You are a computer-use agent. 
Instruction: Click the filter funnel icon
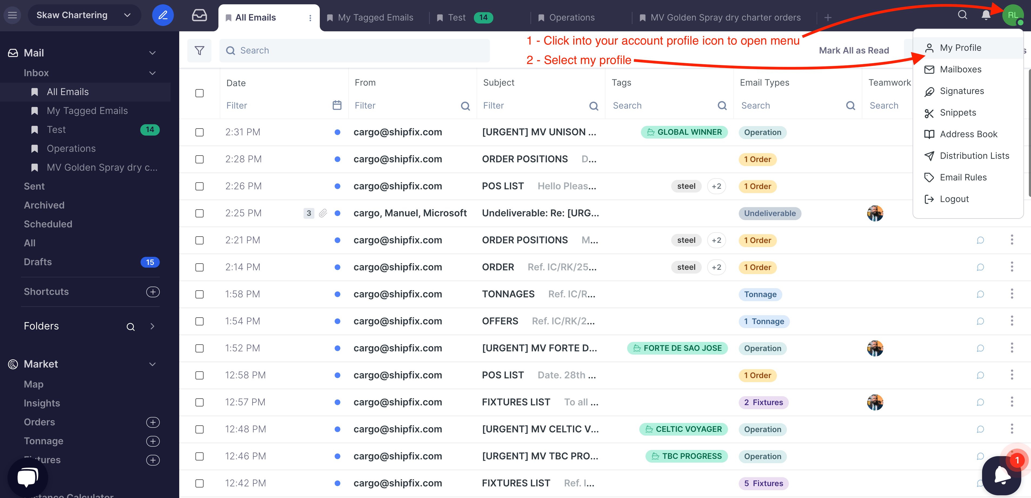pos(199,51)
